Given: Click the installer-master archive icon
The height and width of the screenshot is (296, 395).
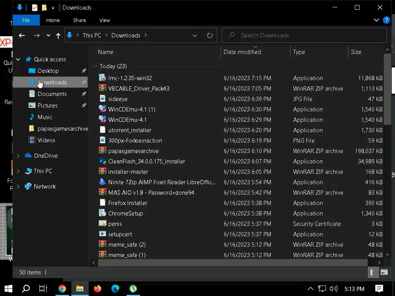Looking at the screenshot, I should (102, 172).
